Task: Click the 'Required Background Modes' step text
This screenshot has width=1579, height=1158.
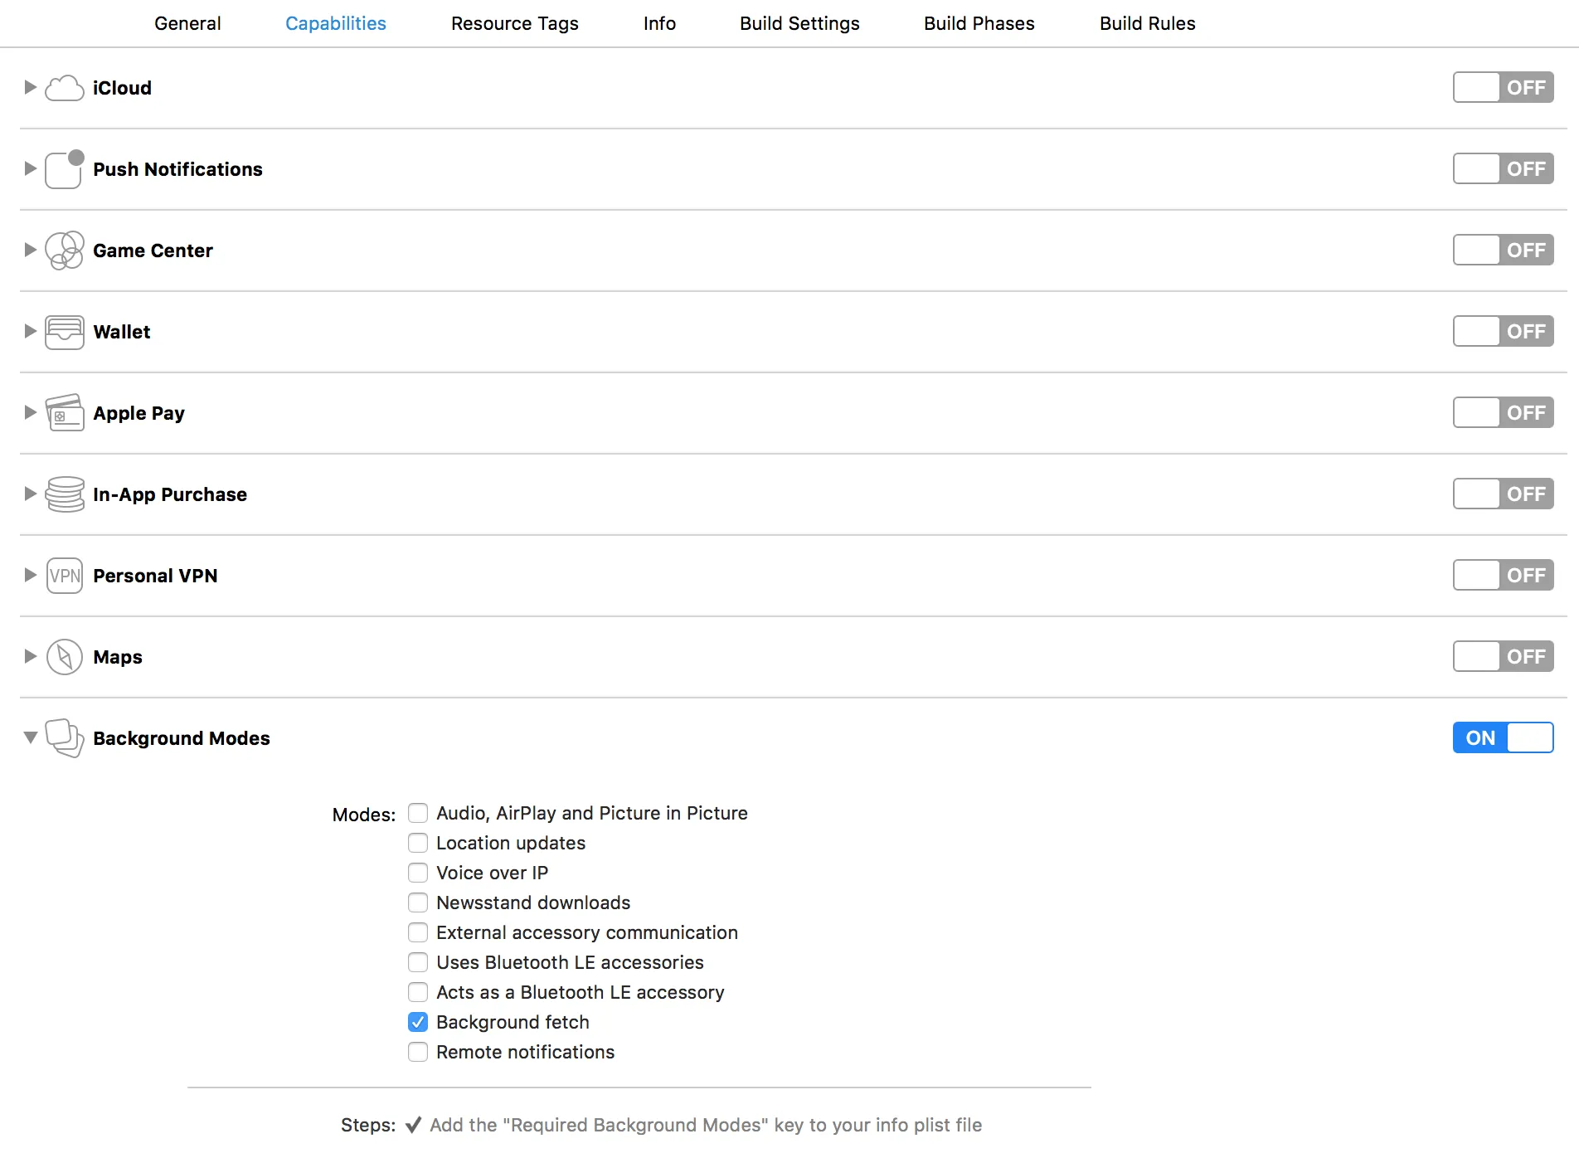Action: point(706,1125)
